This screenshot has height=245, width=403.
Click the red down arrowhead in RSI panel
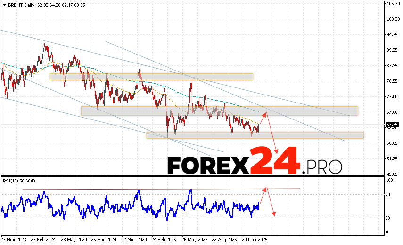274,215
